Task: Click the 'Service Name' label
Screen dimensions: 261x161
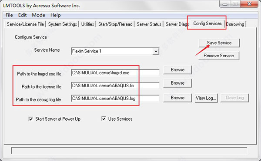Action: tap(47, 50)
